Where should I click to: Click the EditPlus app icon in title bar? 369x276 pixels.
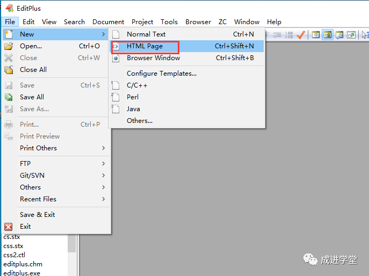10,8
